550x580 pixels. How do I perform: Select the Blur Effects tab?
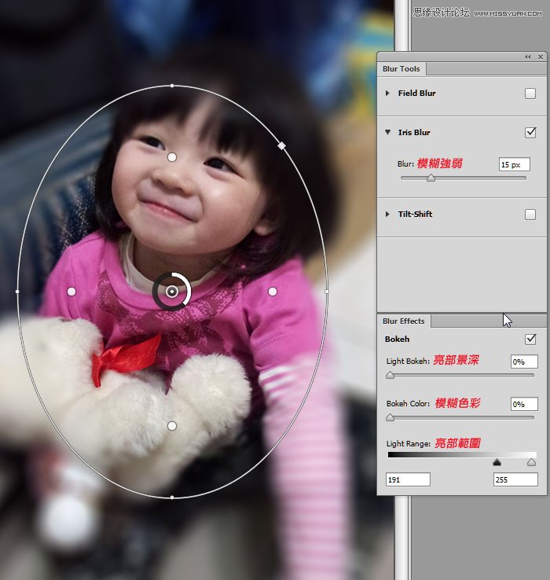pos(404,321)
